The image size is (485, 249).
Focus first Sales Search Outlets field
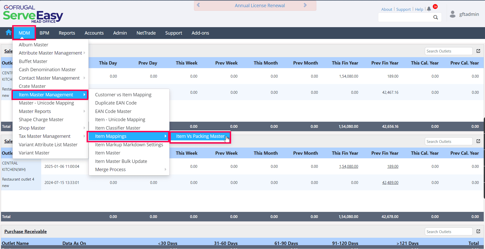(449, 51)
